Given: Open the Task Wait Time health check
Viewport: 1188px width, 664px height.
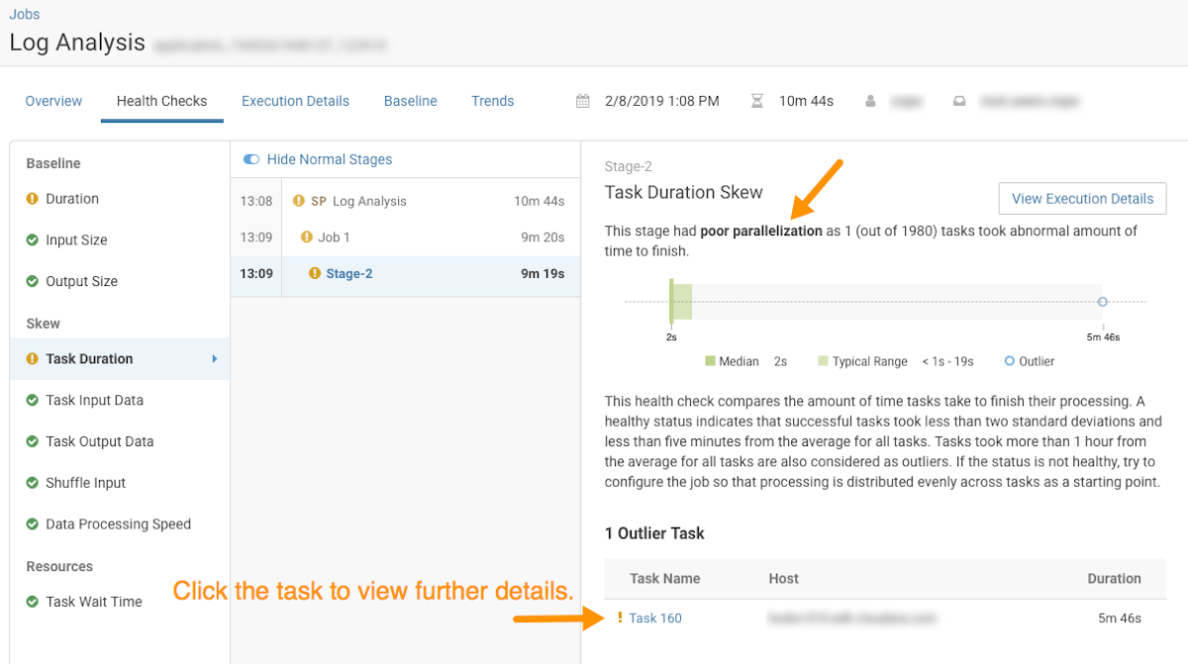Looking at the screenshot, I should click(94, 602).
